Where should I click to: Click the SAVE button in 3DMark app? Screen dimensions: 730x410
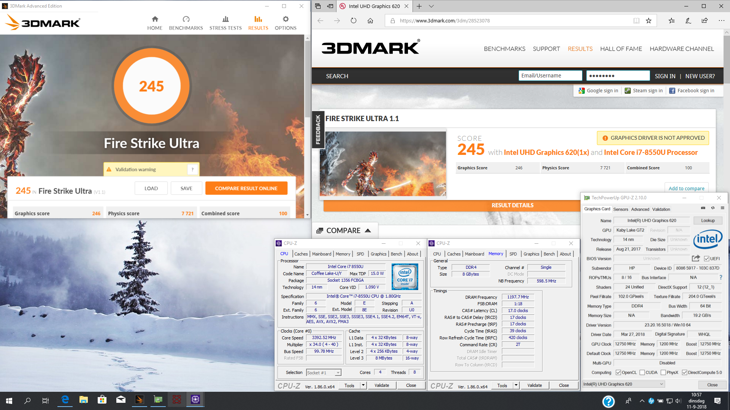pos(186,188)
